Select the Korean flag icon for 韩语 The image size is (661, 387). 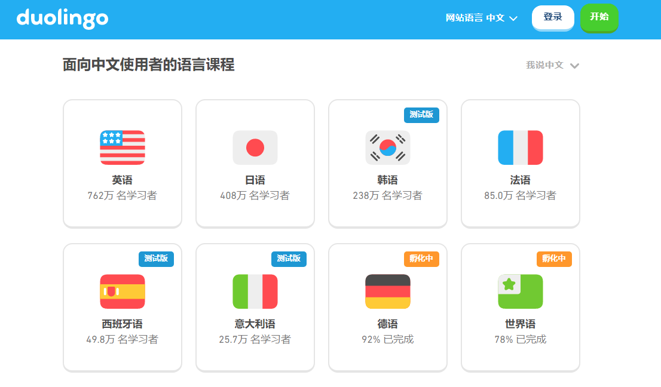point(388,148)
